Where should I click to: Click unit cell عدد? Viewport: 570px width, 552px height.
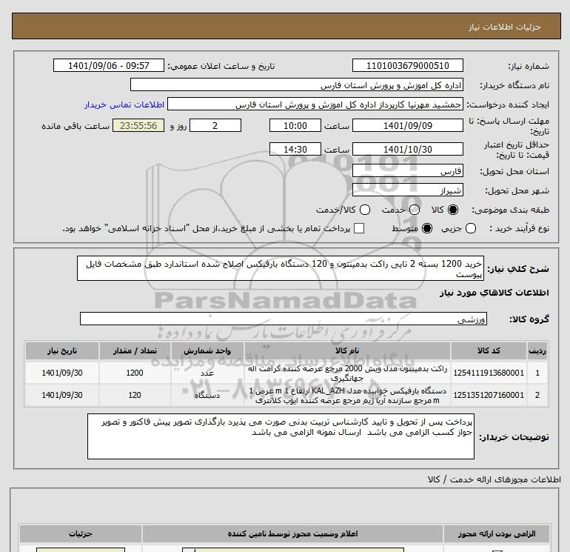tap(207, 373)
